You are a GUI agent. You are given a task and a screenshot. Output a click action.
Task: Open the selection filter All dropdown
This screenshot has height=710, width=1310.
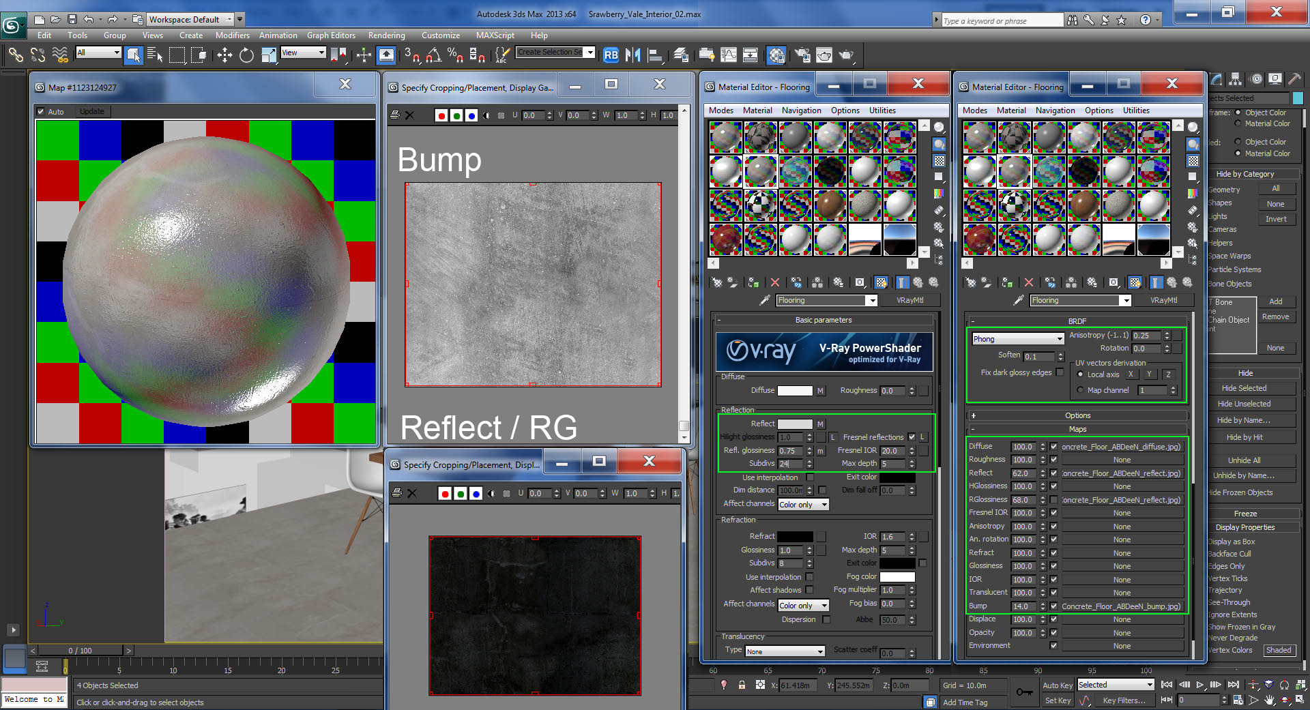[x=98, y=53]
